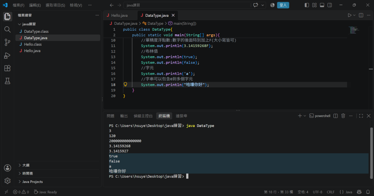Run the Java file with play icon
This screenshot has height=196, width=374.
[x=350, y=15]
